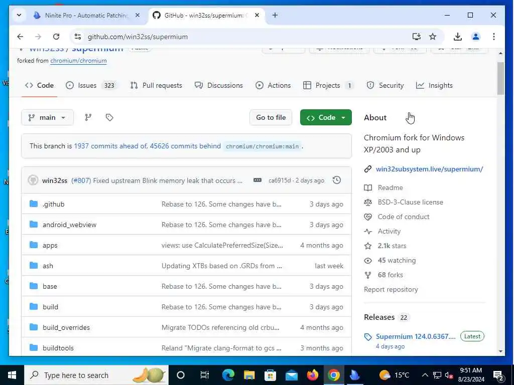Open the Activity link

coord(389,232)
